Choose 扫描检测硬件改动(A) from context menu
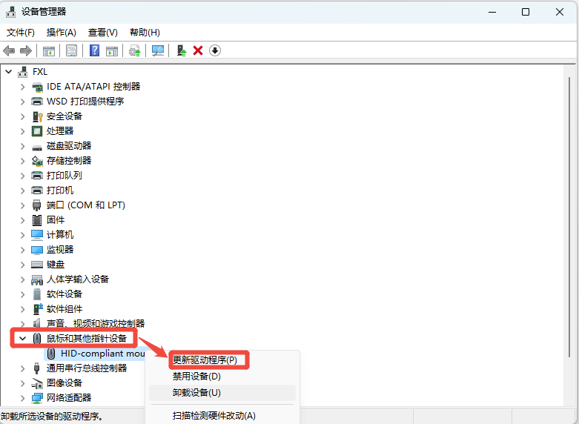579x424 pixels. [214, 416]
